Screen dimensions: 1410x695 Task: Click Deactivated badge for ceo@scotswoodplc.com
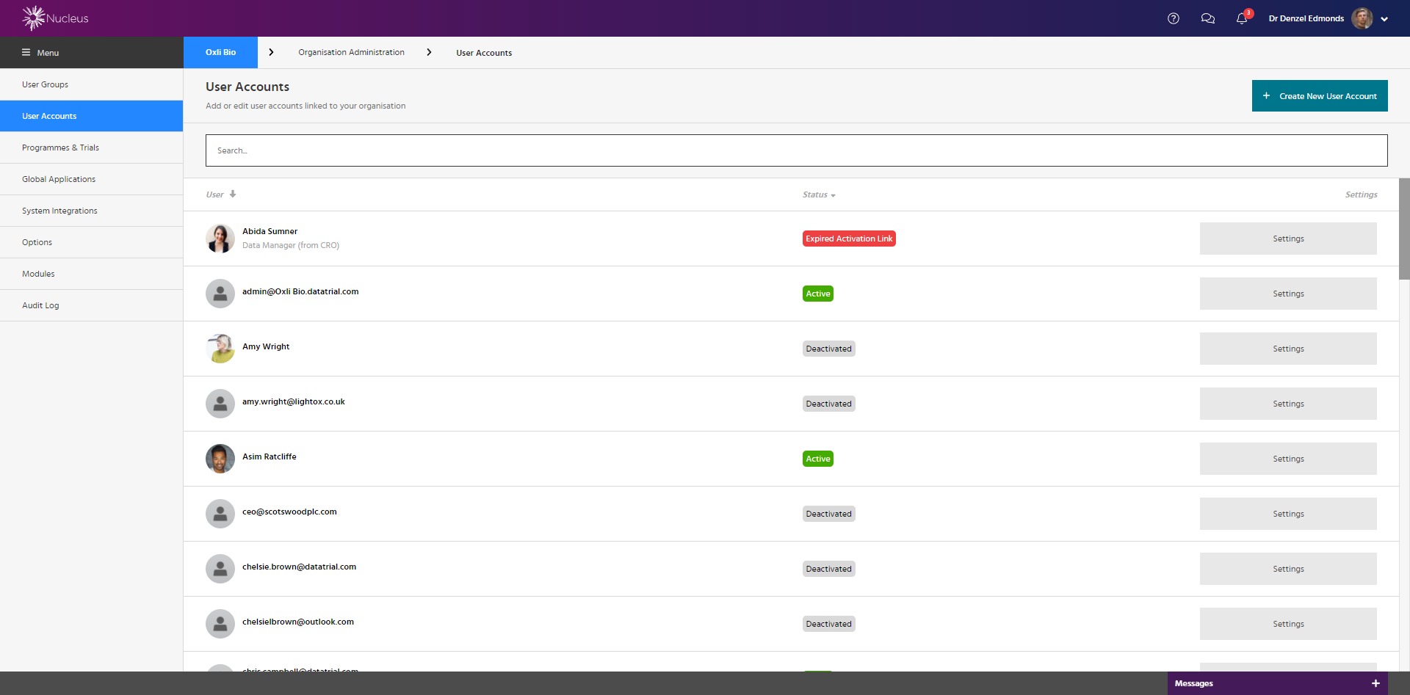point(828,514)
